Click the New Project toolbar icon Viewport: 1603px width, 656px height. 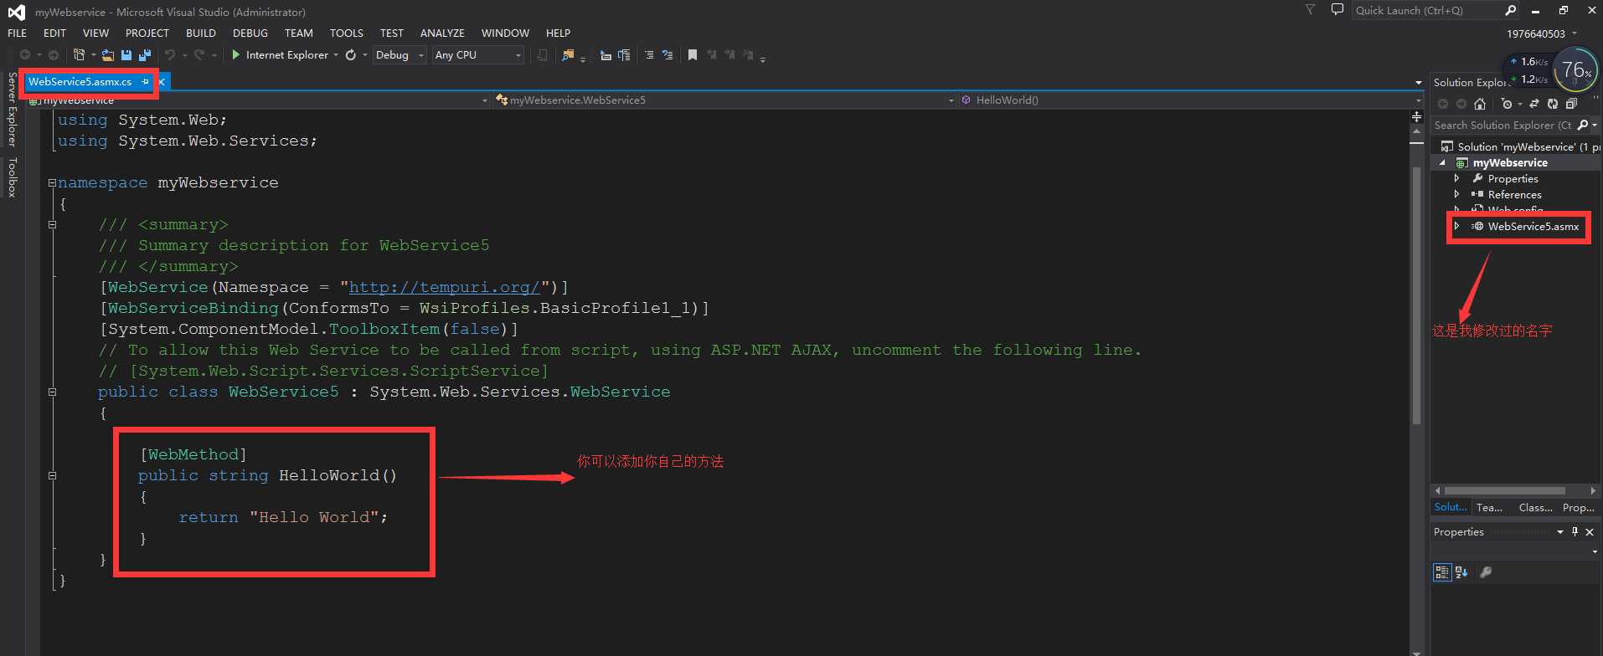[79, 54]
